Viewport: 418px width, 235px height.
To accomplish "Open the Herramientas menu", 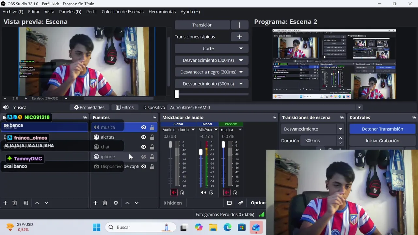I will click(162, 12).
